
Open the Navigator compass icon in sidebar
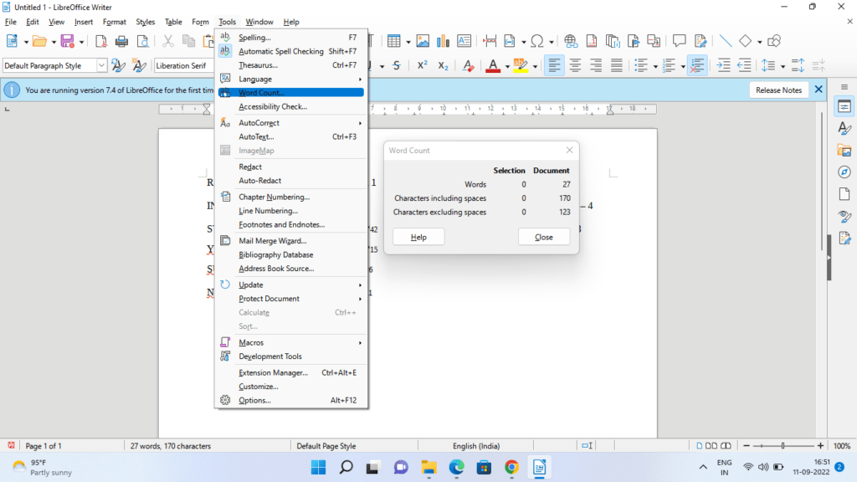click(844, 172)
